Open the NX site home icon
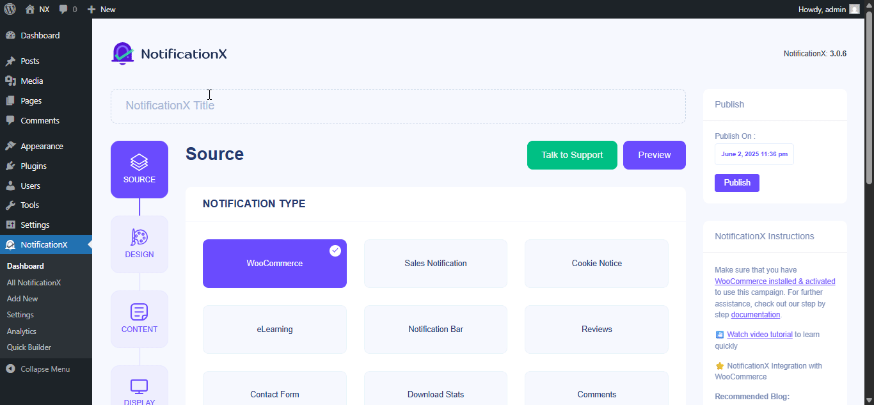Image resolution: width=874 pixels, height=405 pixels. (30, 9)
